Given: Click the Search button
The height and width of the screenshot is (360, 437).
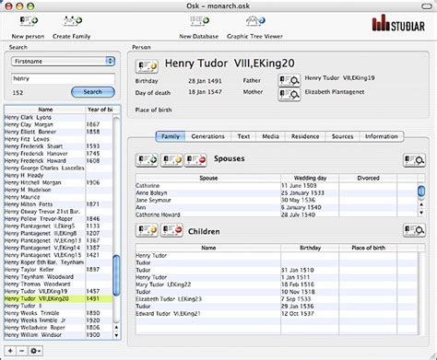Looking at the screenshot, I should [93, 92].
